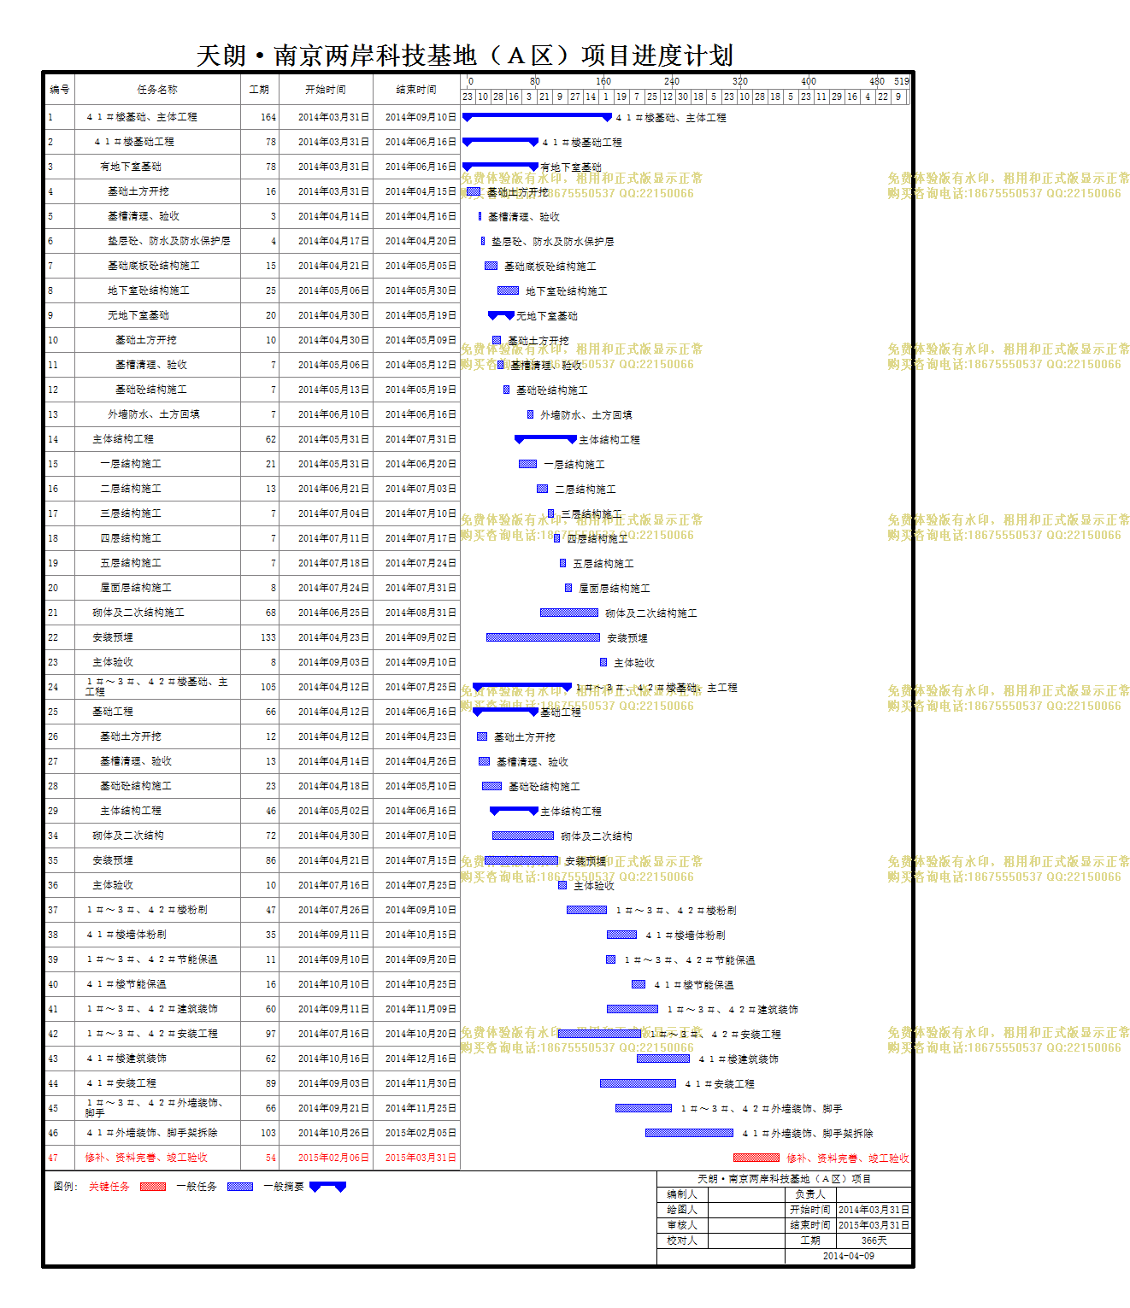Click the red critical task legend swatch
Viewport: 1130px width, 1308px height.
153,1187
